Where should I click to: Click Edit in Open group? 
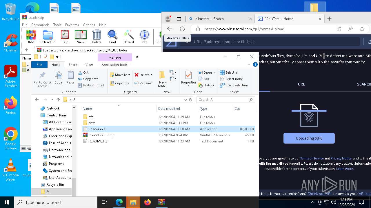(204, 79)
